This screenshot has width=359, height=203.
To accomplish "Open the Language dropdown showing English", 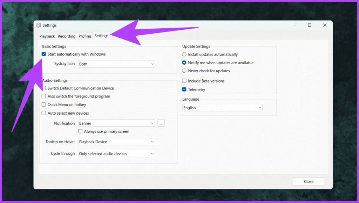I will pos(222,108).
